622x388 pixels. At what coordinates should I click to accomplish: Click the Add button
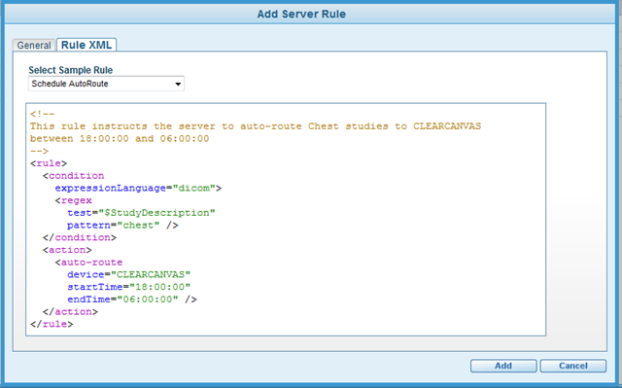pyautogui.click(x=503, y=366)
